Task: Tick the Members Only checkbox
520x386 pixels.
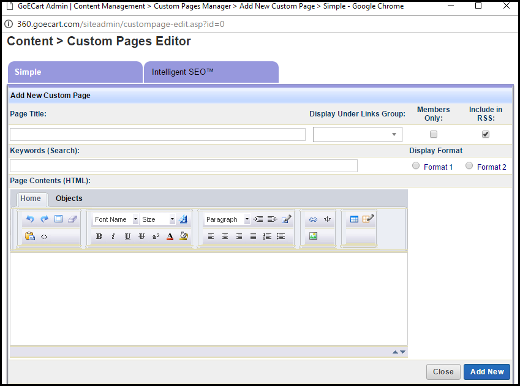Action: (434, 134)
